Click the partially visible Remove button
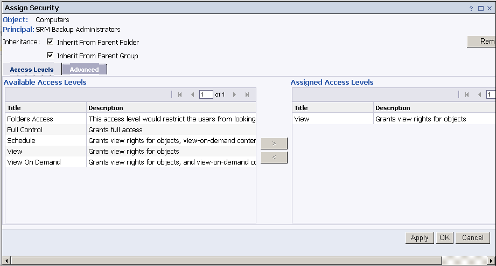This screenshot has height=266, width=496. (481, 42)
